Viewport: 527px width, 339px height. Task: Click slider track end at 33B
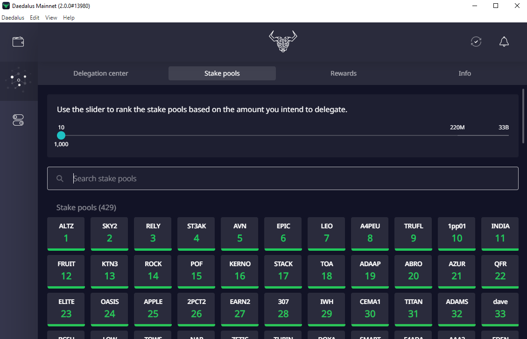click(508, 135)
